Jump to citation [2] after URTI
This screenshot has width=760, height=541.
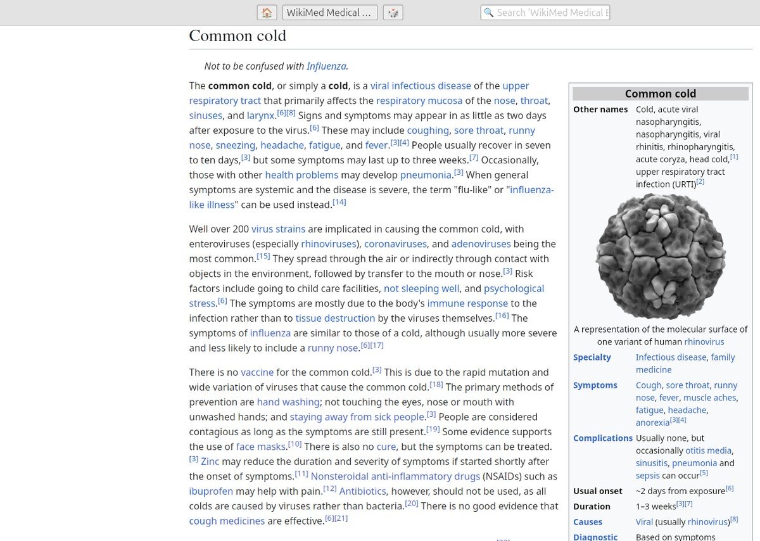coord(700,182)
